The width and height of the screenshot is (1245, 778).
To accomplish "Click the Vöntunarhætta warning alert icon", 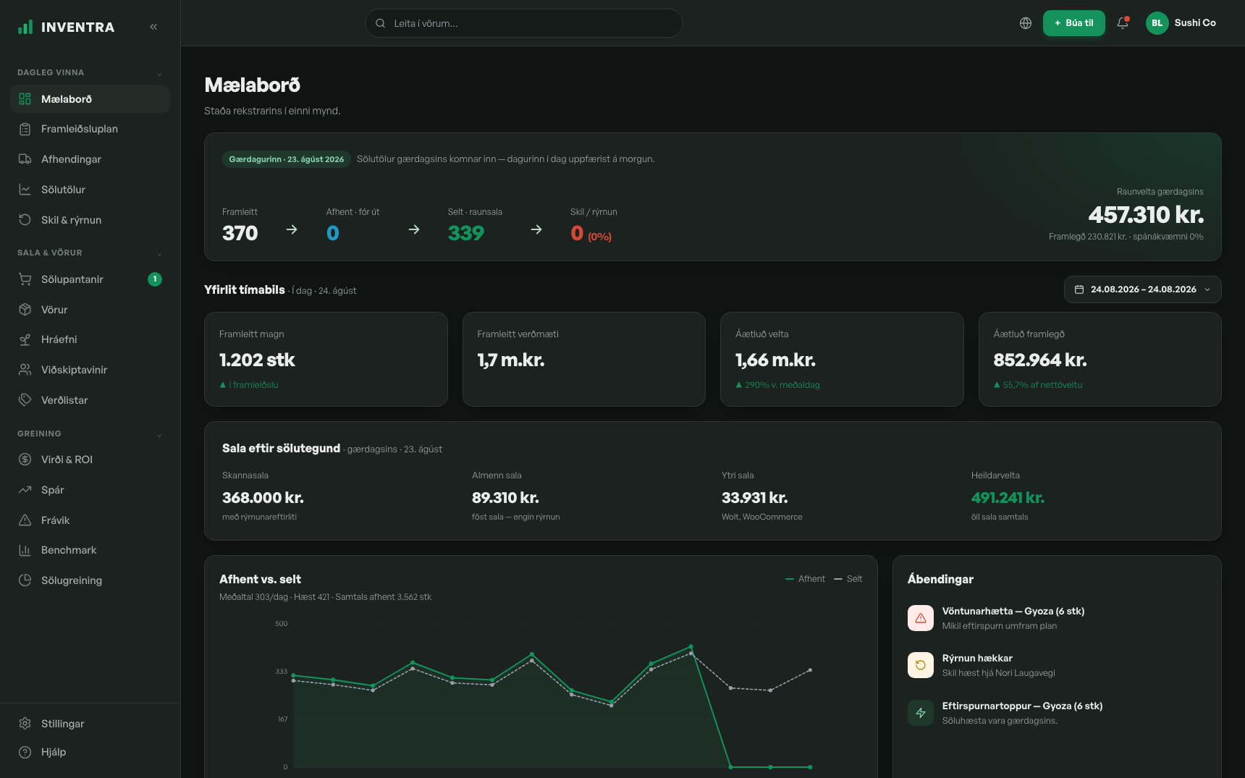I will click(921, 618).
